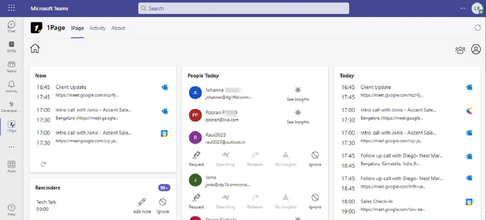Open Shifts in the Teams sidebar
Screen dimensions: 486x220
click(x=11, y=47)
